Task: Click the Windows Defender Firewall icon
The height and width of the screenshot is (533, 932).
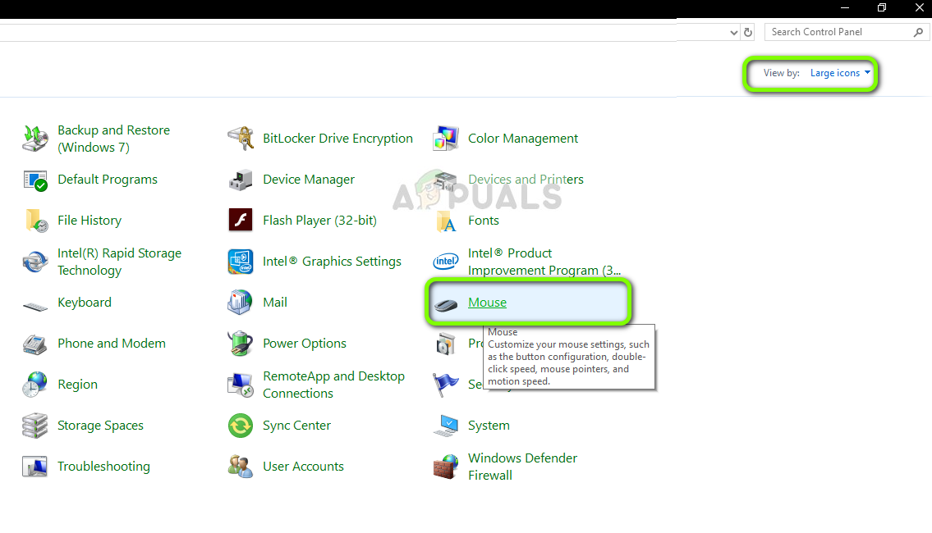Action: (x=446, y=467)
